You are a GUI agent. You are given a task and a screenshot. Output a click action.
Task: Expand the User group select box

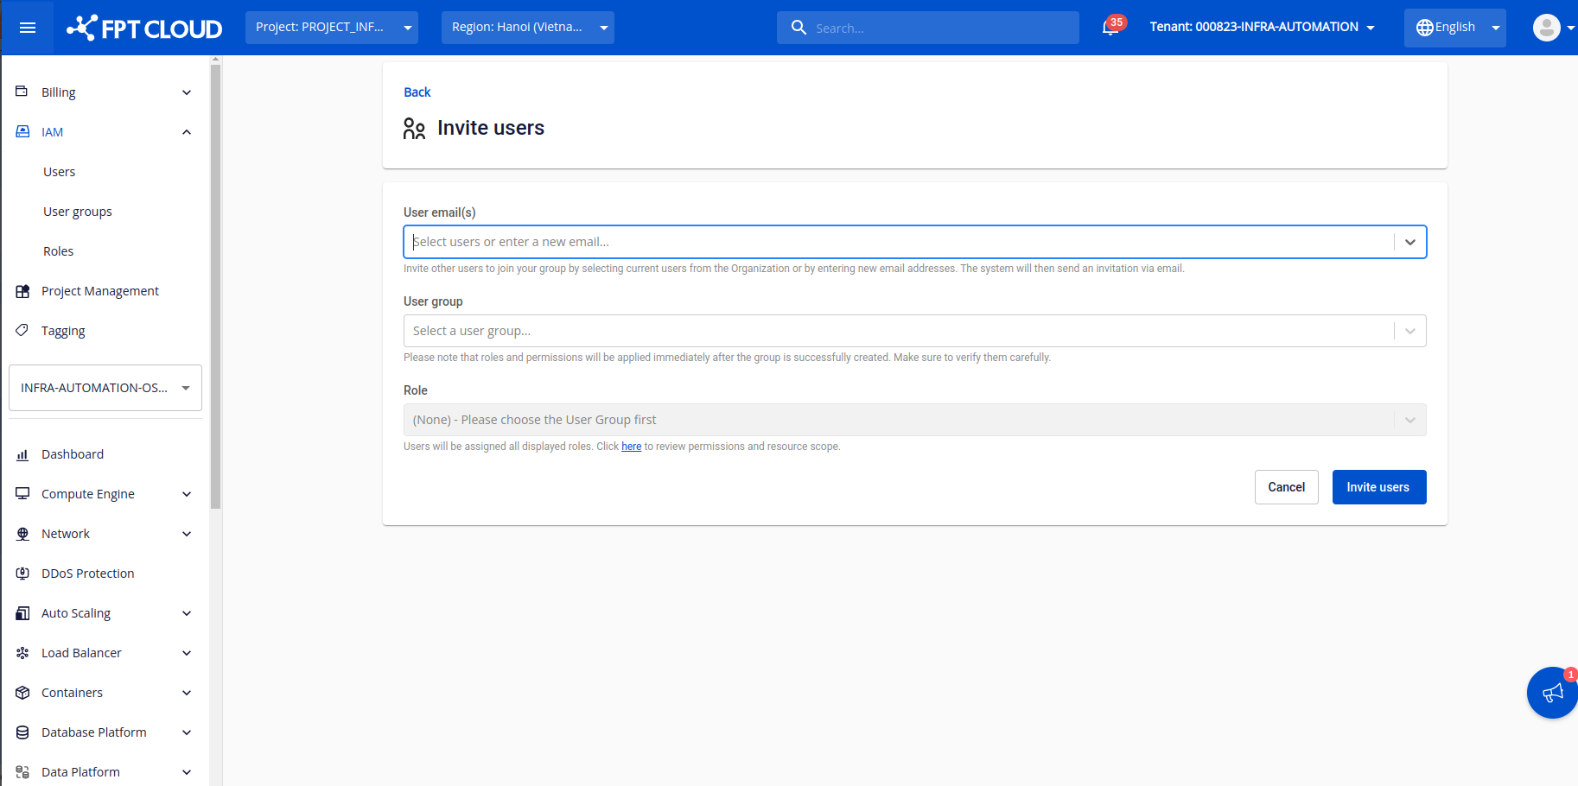(914, 331)
